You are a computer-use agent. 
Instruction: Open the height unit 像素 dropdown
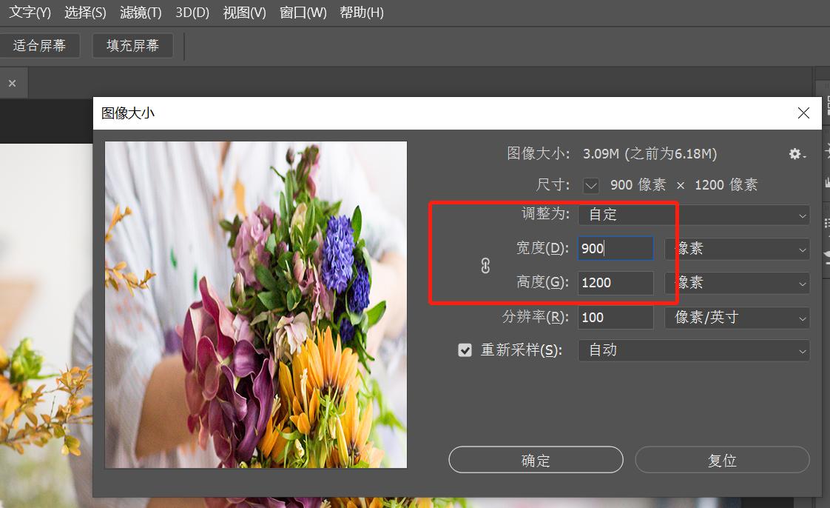click(737, 282)
